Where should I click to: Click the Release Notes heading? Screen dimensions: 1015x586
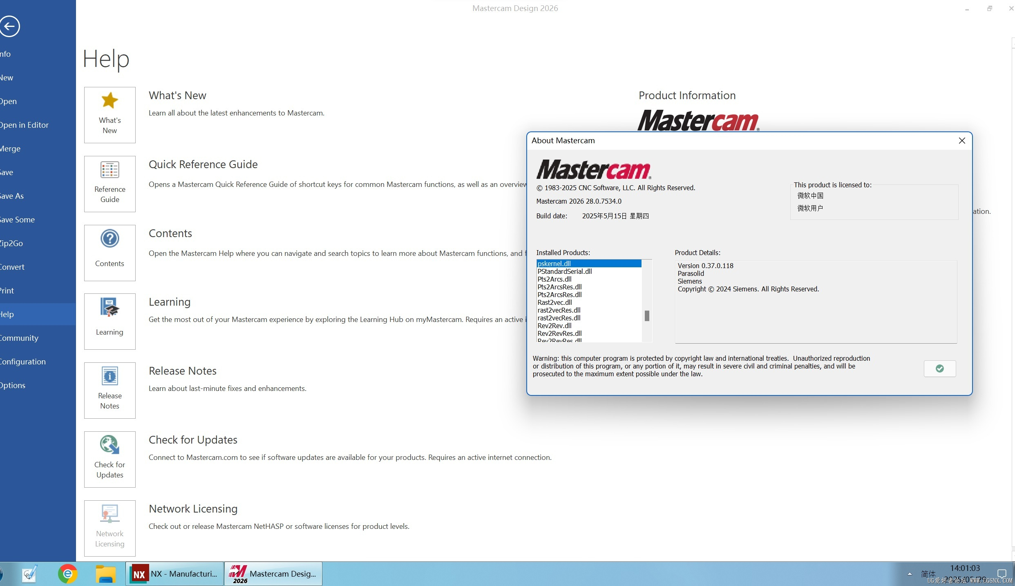point(183,371)
